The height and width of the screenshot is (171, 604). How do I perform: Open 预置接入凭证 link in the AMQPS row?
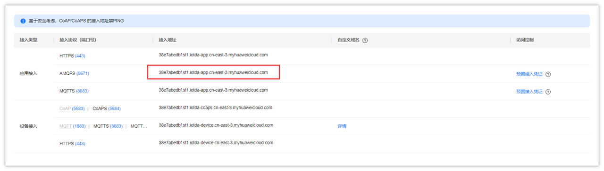click(x=529, y=74)
